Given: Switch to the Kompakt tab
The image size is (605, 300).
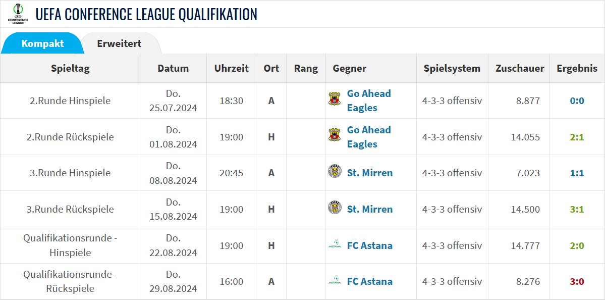Looking at the screenshot, I should pyautogui.click(x=42, y=43).
